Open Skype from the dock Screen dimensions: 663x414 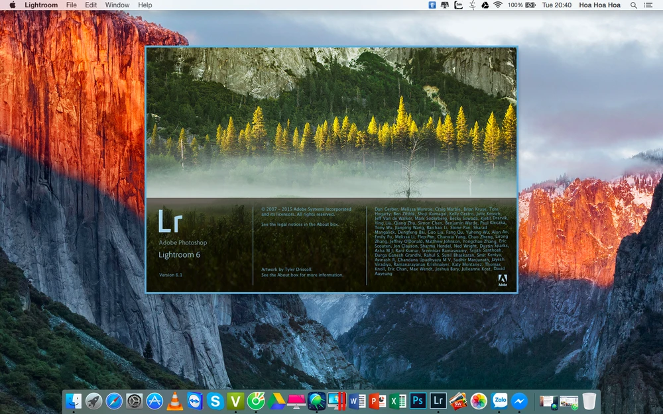click(x=215, y=401)
